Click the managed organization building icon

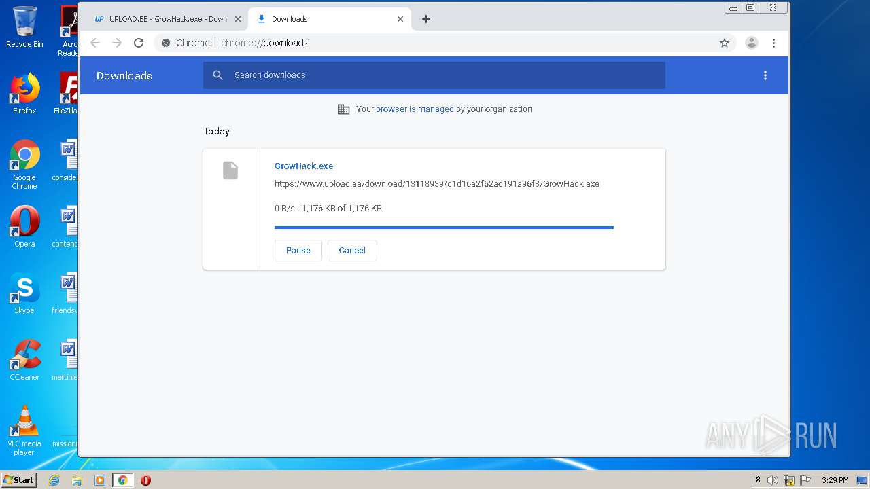click(x=344, y=109)
